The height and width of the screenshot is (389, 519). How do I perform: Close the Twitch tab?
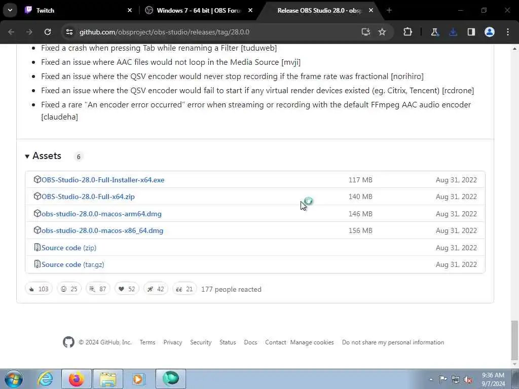130,10
